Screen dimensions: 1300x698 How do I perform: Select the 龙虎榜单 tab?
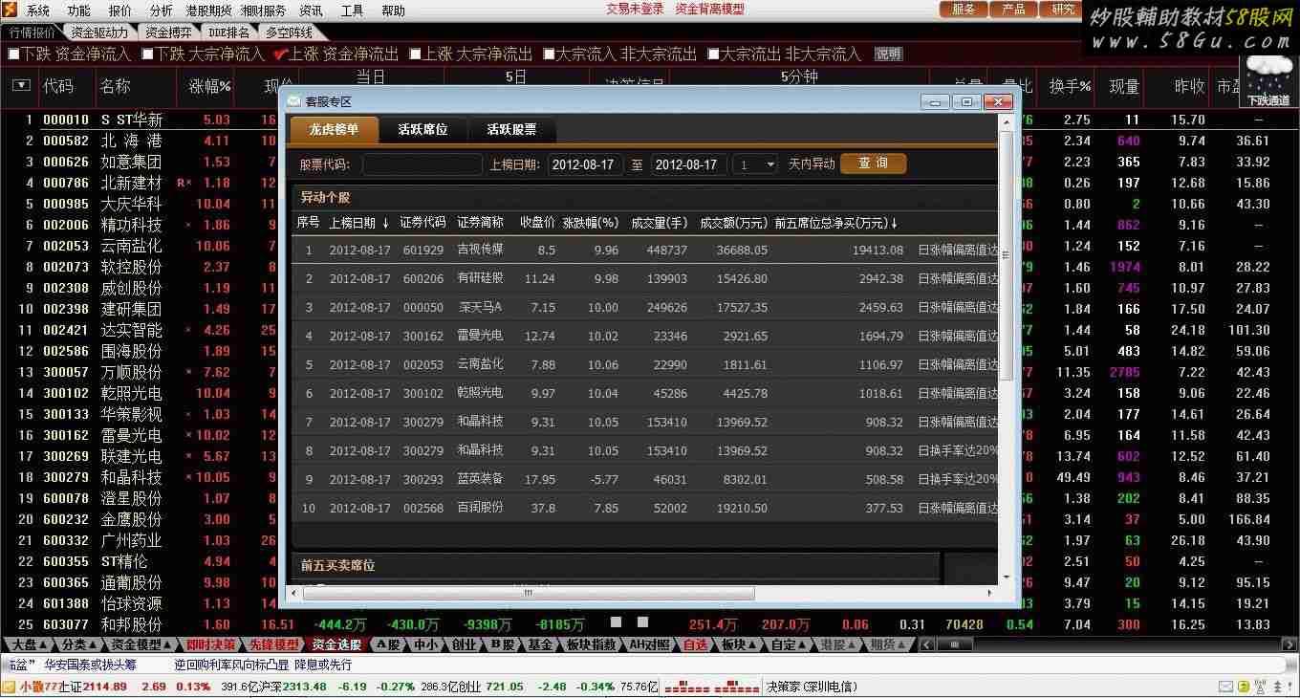334,130
